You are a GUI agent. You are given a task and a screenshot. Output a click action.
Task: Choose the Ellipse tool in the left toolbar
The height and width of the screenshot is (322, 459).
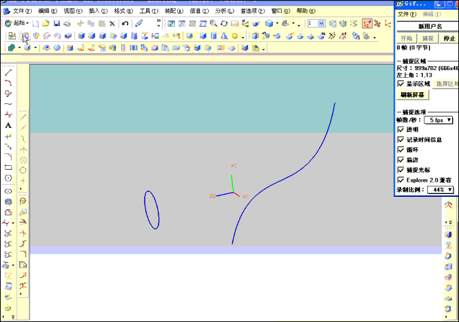(8, 191)
